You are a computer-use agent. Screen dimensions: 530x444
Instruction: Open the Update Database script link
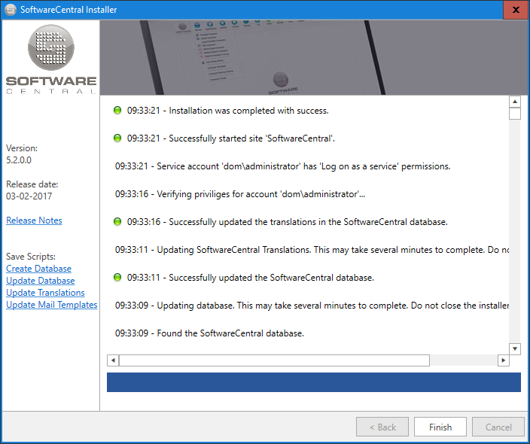pyautogui.click(x=40, y=281)
